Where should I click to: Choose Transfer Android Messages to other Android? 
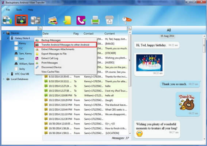pyautogui.click(x=66, y=45)
